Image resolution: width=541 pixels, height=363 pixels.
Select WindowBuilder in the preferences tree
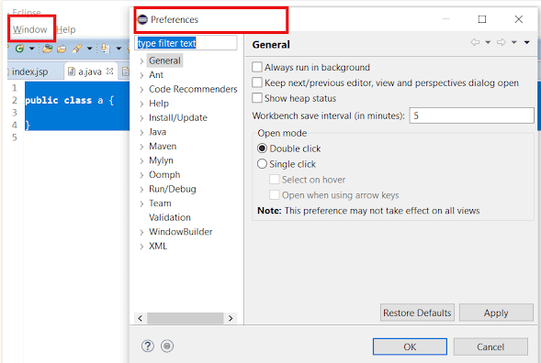pos(180,232)
